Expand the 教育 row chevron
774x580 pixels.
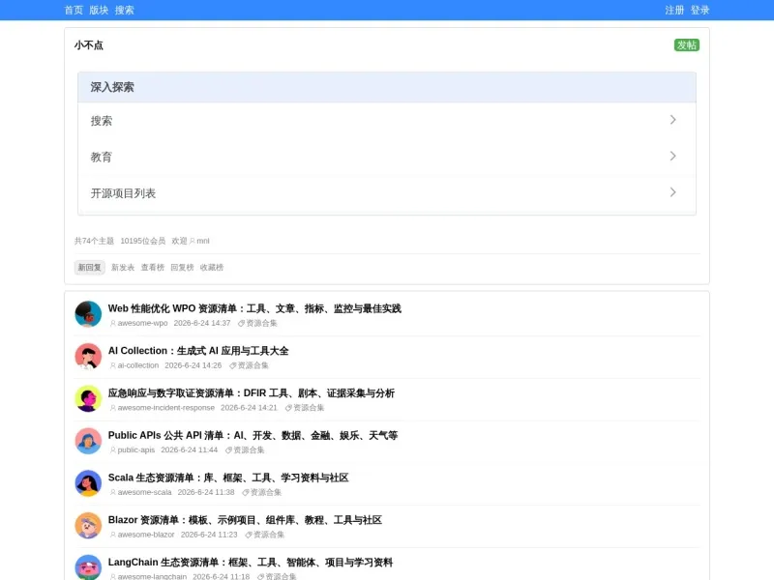click(672, 156)
